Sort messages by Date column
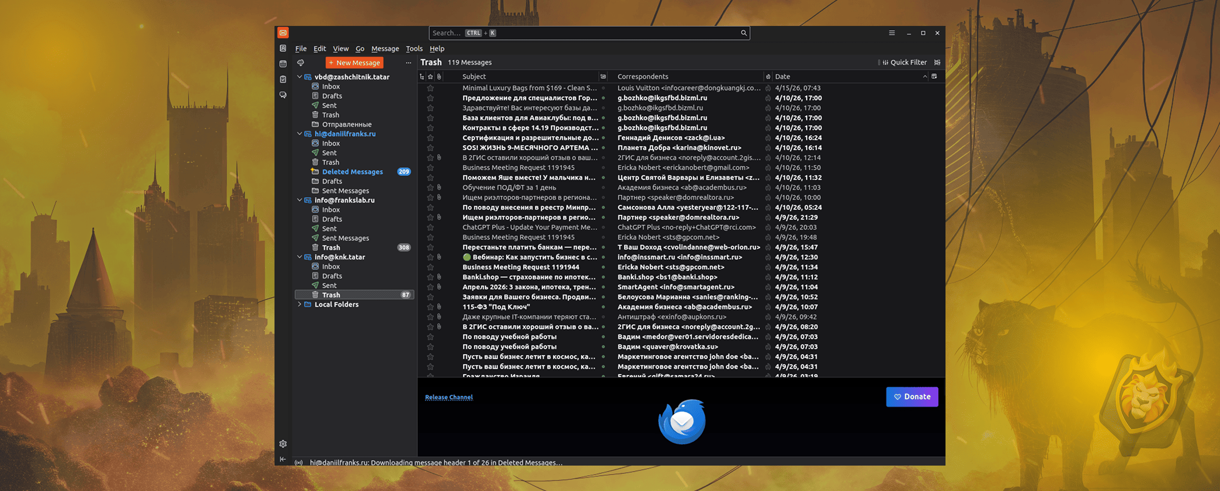Image resolution: width=1220 pixels, height=491 pixels. [850, 76]
